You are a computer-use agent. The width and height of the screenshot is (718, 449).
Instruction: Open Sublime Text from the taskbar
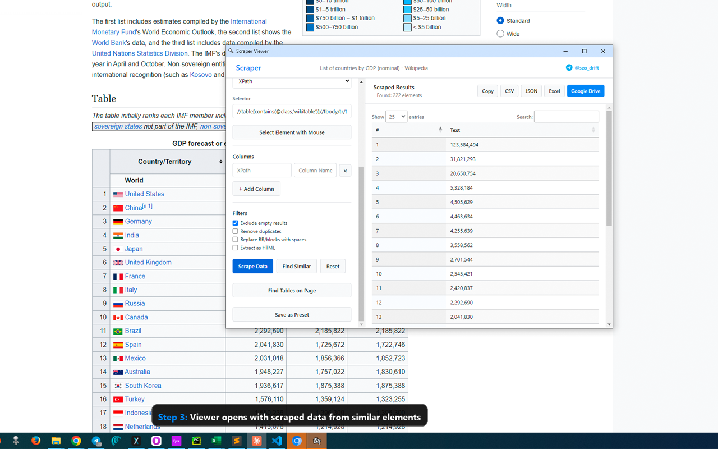(236, 441)
